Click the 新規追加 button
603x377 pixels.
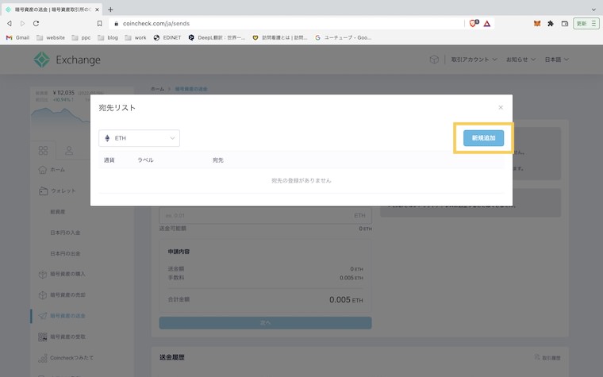(483, 138)
